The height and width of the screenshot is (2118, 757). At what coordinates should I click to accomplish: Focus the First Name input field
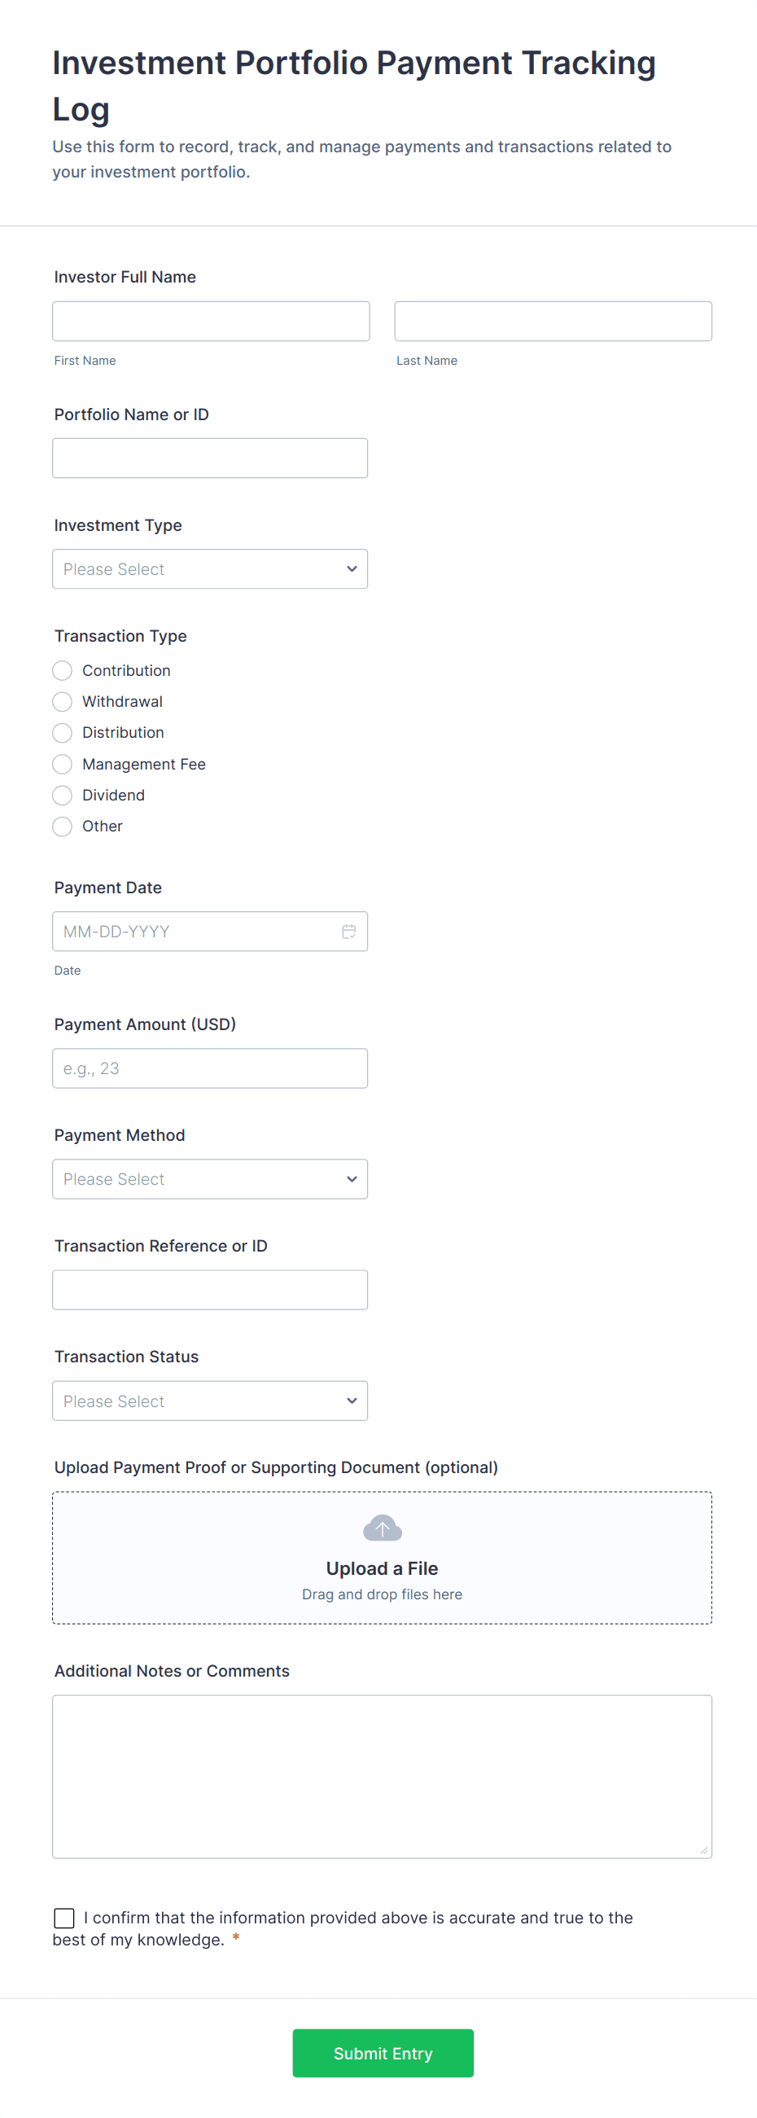[212, 322]
